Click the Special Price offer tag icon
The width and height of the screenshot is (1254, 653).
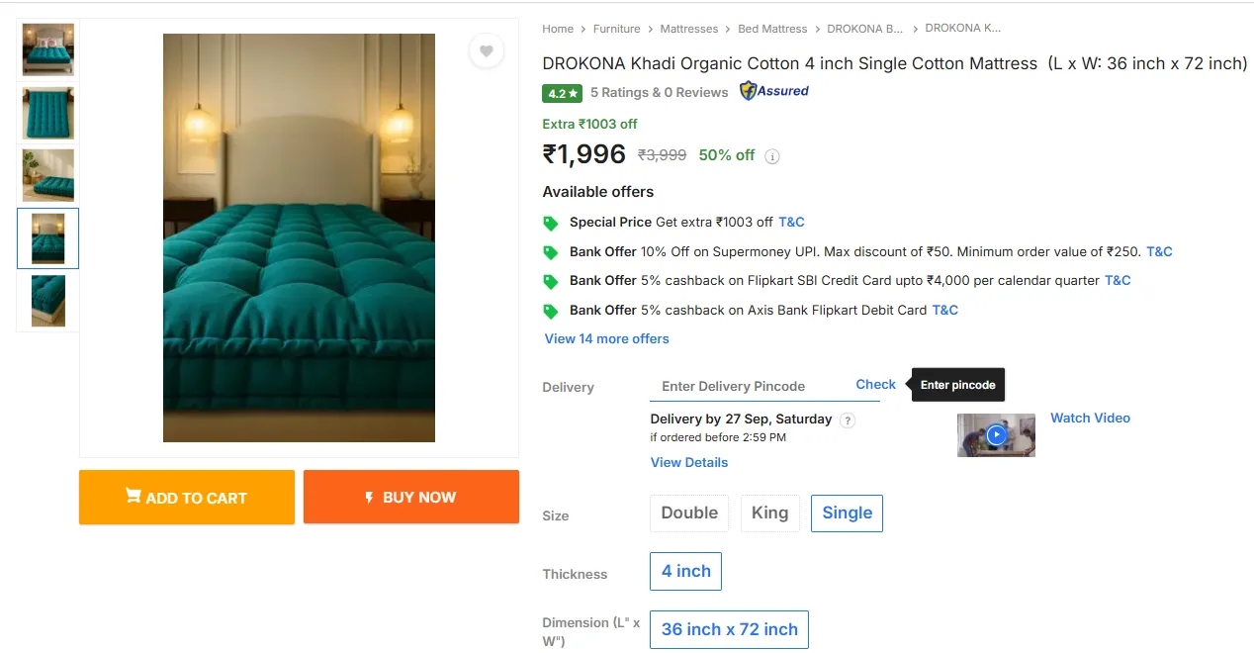(551, 223)
